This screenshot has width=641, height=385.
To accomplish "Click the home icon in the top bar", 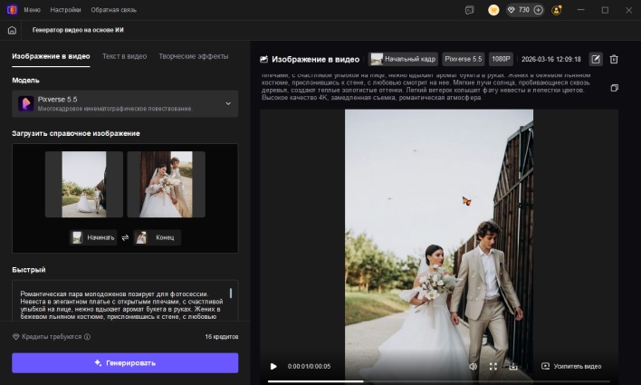I will tap(12, 30).
